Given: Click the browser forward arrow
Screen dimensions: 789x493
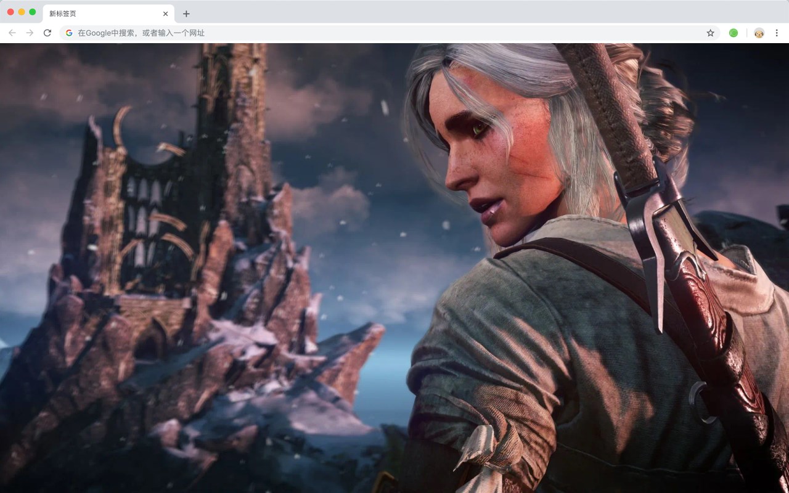Looking at the screenshot, I should [x=30, y=33].
